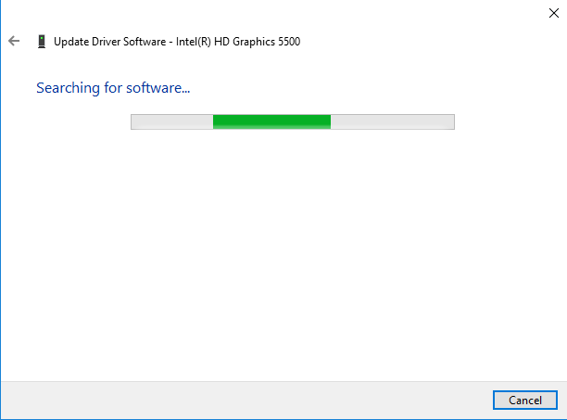Click the gray footer bar left of Cancel
The image size is (567, 420).
coord(241,400)
